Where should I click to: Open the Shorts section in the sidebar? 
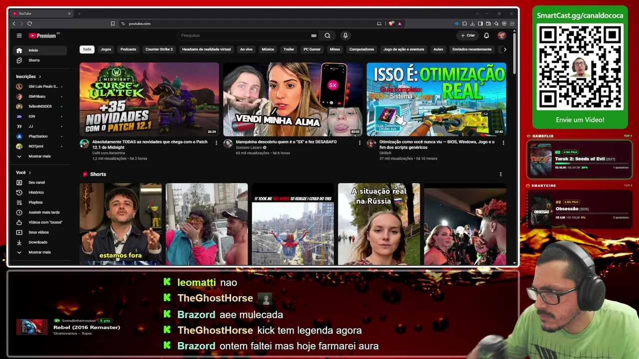click(40, 60)
